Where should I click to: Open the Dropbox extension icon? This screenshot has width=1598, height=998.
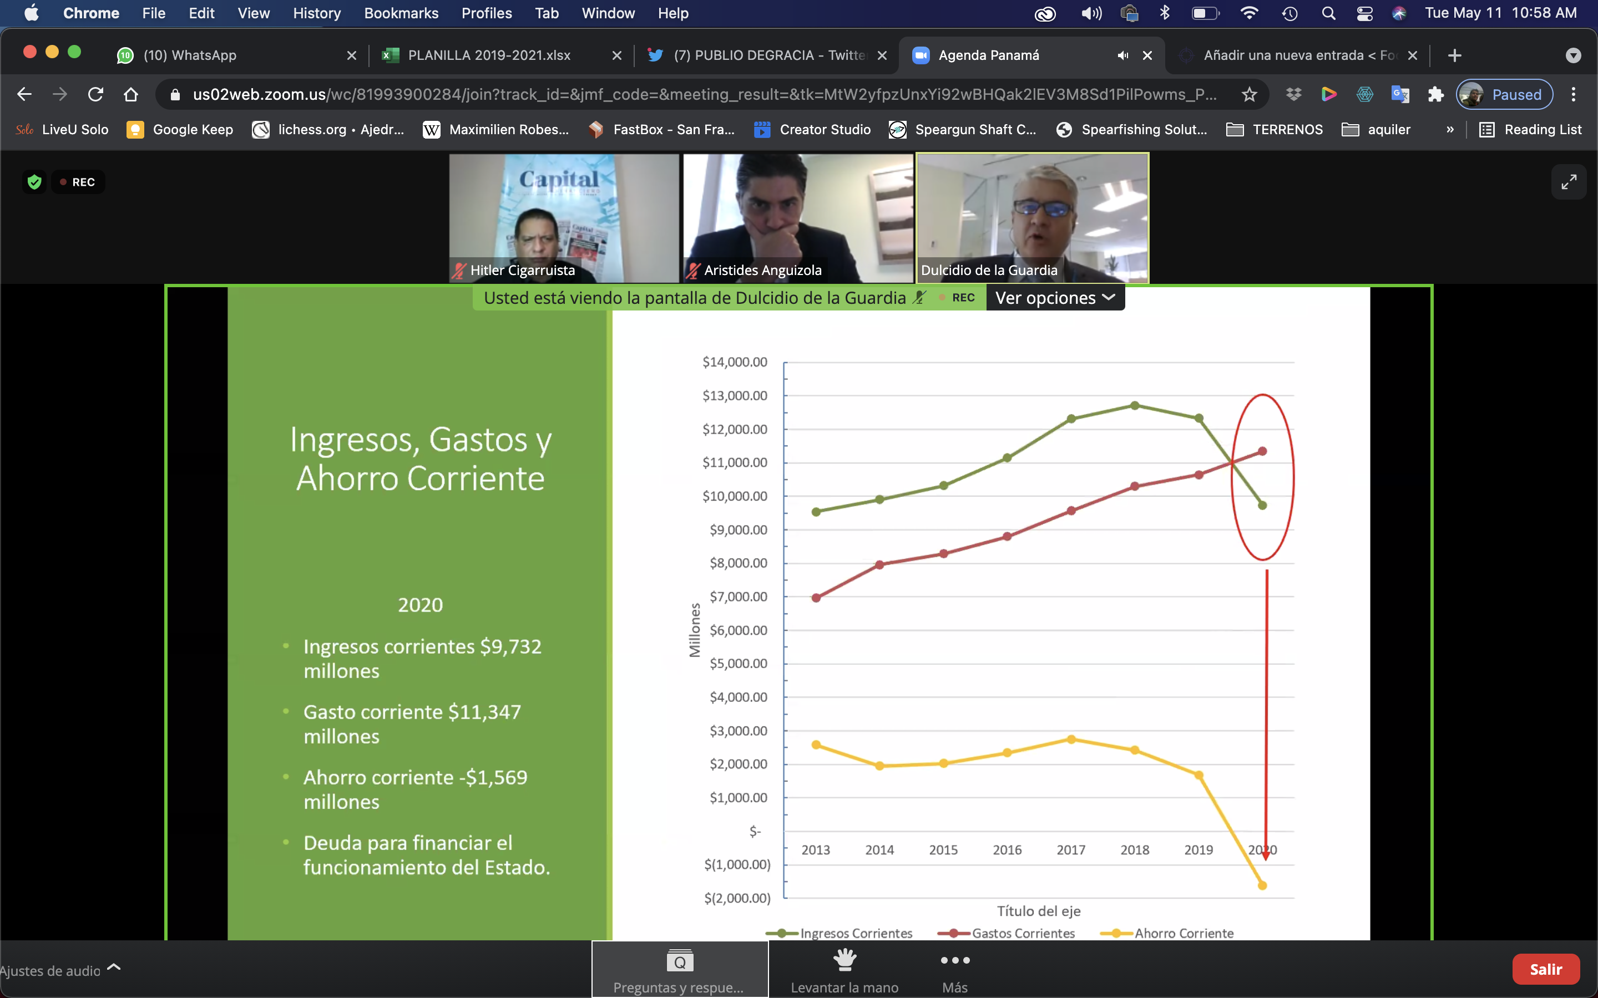click(1293, 94)
